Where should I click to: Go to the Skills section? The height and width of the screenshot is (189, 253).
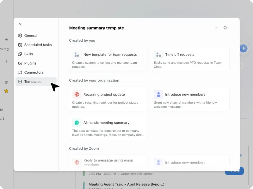click(36, 54)
